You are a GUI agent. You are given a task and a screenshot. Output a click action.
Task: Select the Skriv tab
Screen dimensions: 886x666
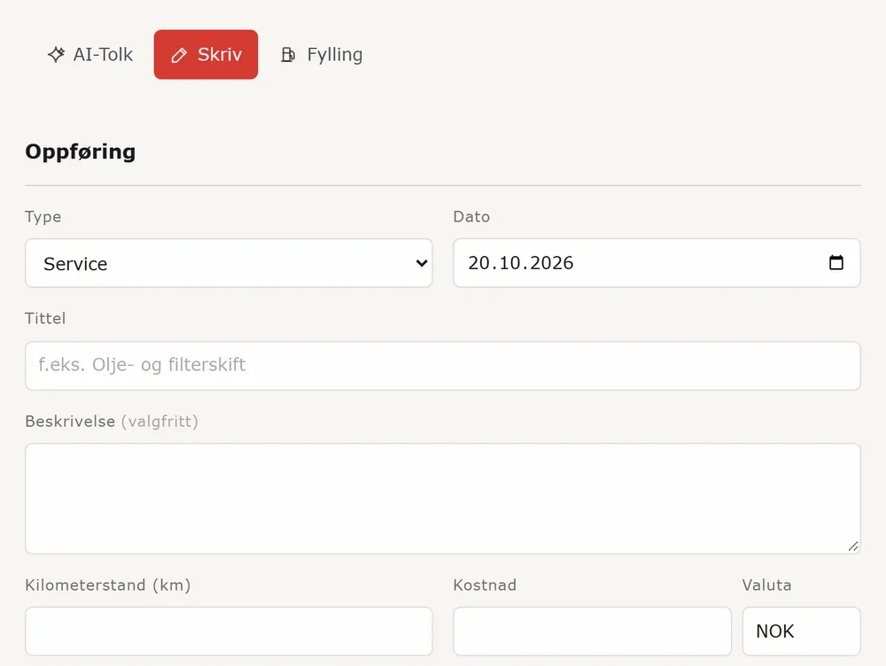pyautogui.click(x=206, y=54)
